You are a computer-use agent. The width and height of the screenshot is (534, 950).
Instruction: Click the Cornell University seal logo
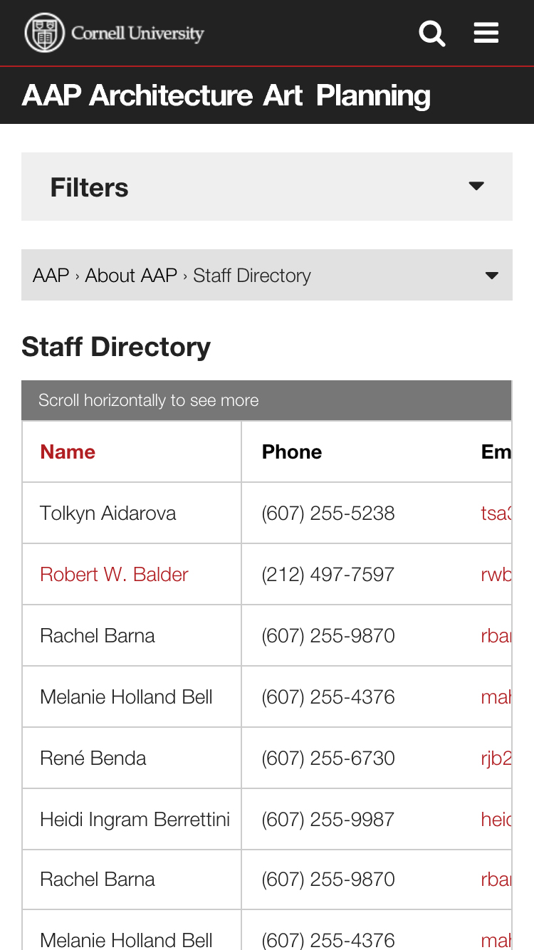[x=45, y=33]
